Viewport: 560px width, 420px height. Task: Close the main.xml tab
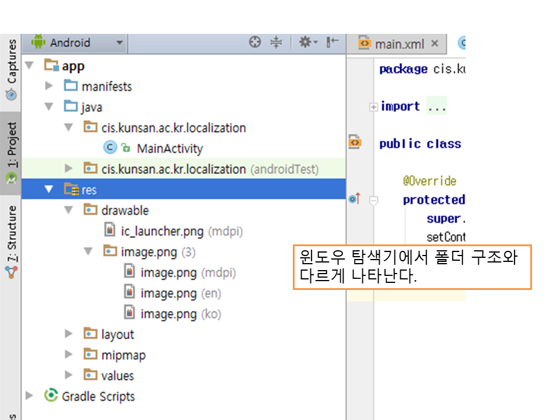point(435,44)
